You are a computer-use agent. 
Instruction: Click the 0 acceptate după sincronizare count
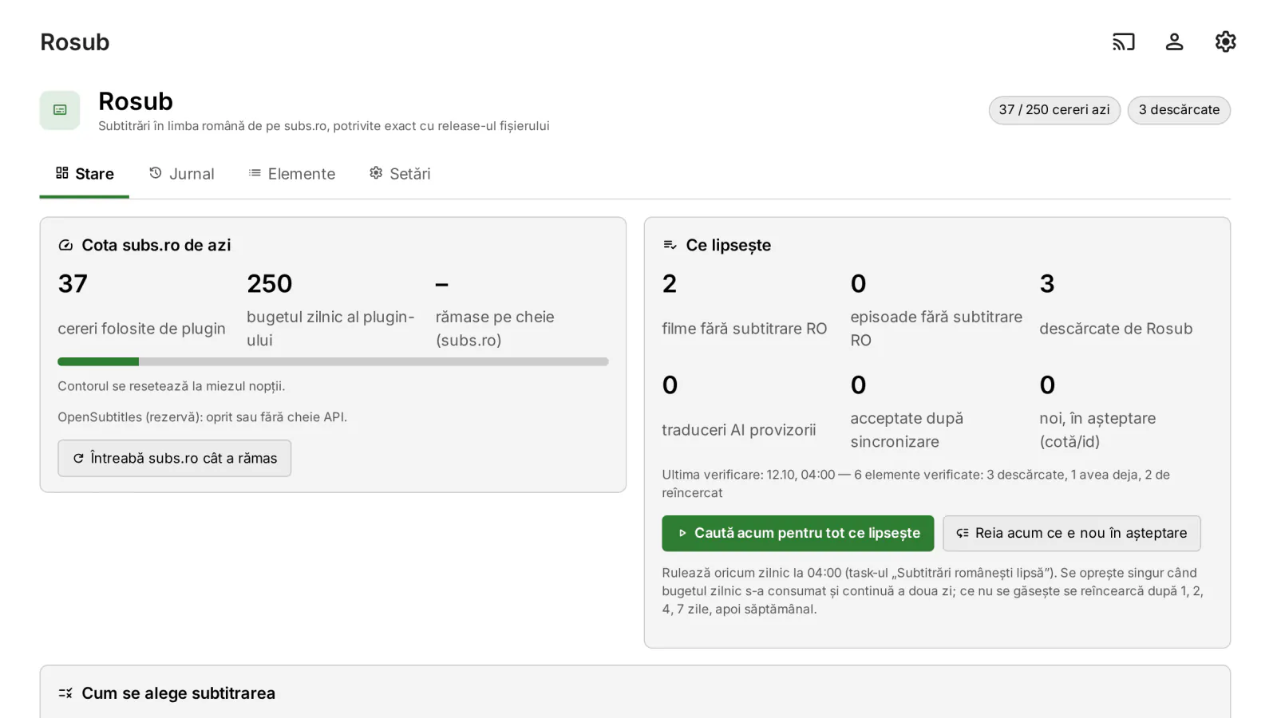pos(858,385)
